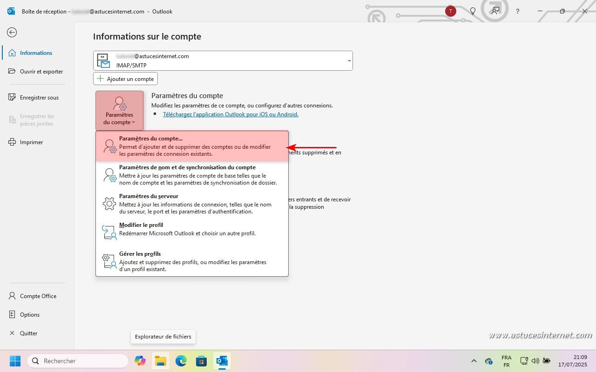Open File Explorer from the taskbar

pos(161,361)
